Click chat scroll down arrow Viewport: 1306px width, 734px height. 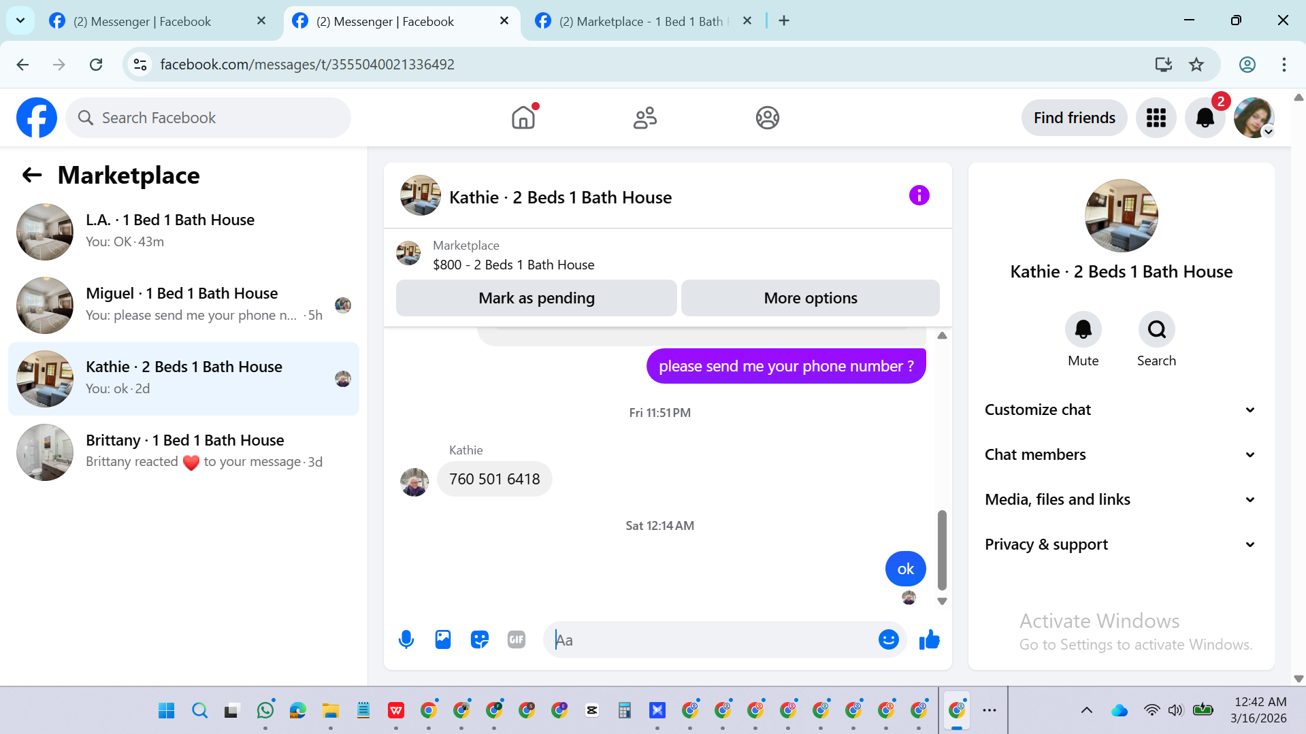[x=942, y=601]
